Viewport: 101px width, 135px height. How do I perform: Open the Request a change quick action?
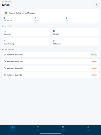[26, 42]
